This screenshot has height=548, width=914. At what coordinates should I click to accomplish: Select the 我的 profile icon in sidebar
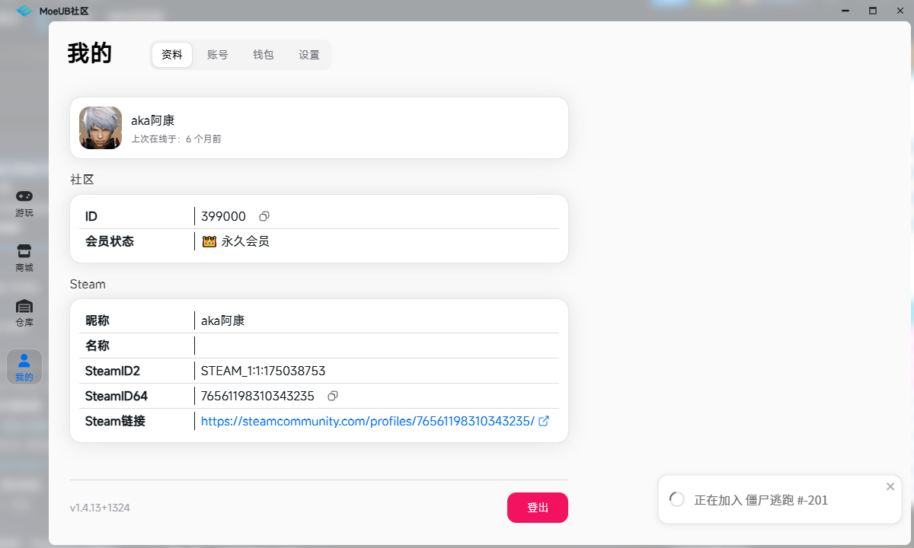coord(24,366)
